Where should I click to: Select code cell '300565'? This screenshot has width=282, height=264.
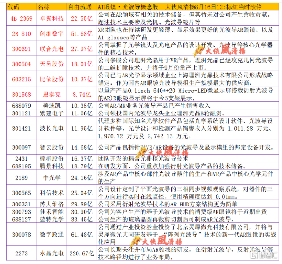22,193
